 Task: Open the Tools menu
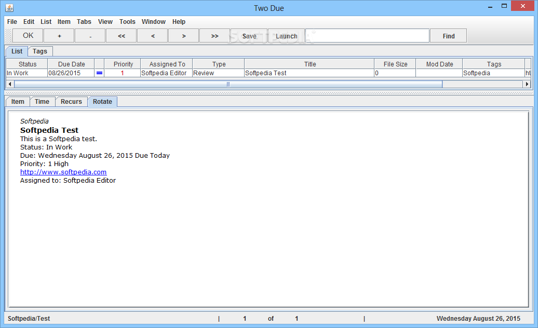tap(127, 22)
